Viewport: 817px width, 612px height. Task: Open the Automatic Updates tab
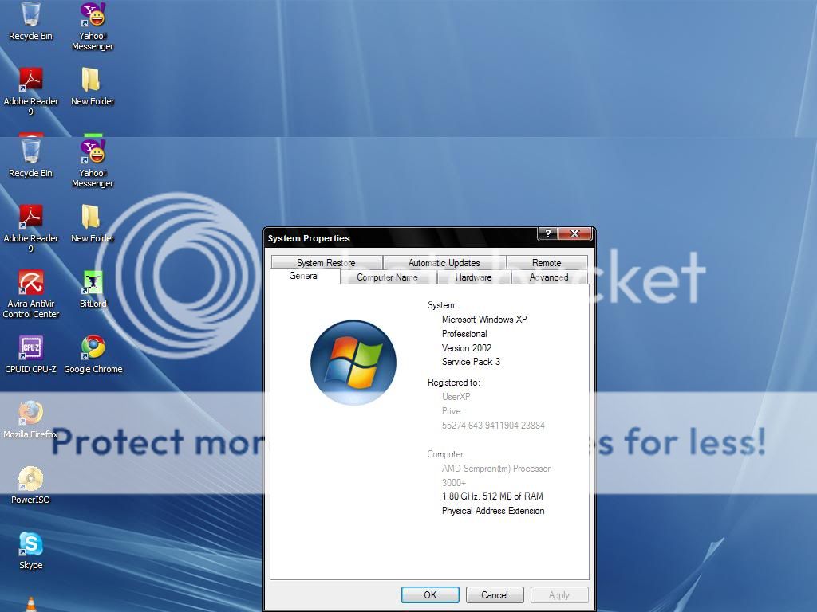point(444,262)
